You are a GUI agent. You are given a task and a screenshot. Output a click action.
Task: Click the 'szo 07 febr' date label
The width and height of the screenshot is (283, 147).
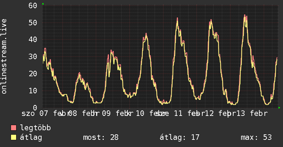pyautogui.click(x=45, y=113)
